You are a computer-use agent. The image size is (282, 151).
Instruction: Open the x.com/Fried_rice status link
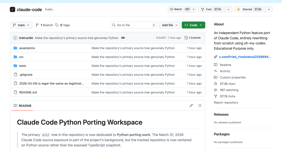245,57
